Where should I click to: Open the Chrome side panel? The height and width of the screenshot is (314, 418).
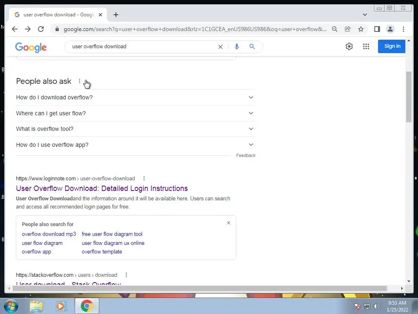[x=377, y=29]
